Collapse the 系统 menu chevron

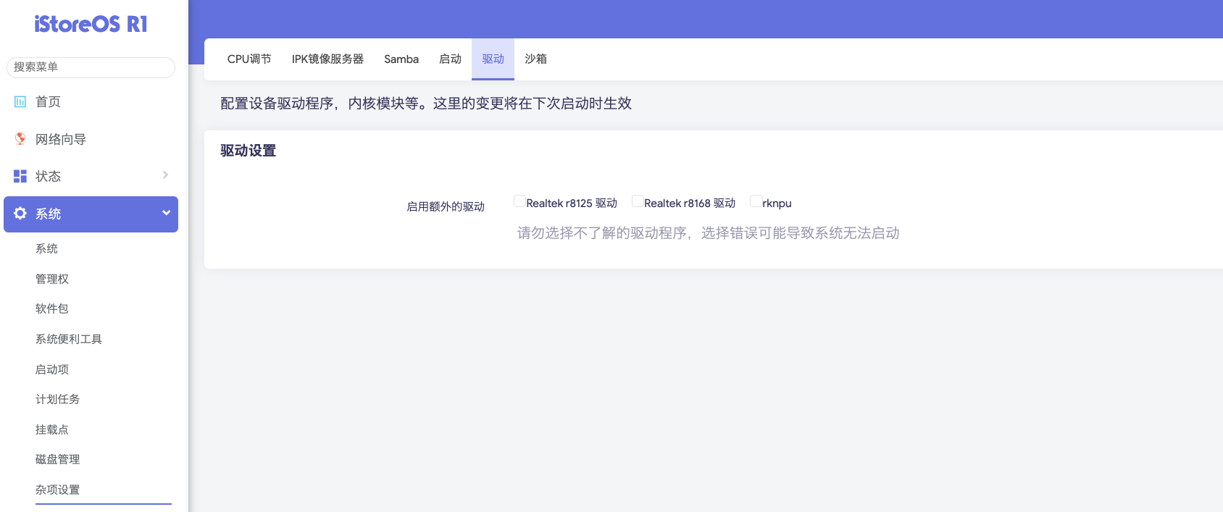(x=166, y=213)
